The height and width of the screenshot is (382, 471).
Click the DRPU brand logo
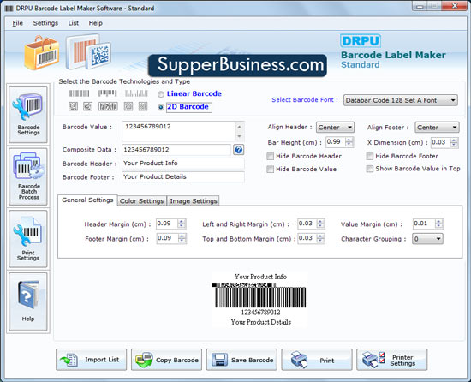point(361,41)
